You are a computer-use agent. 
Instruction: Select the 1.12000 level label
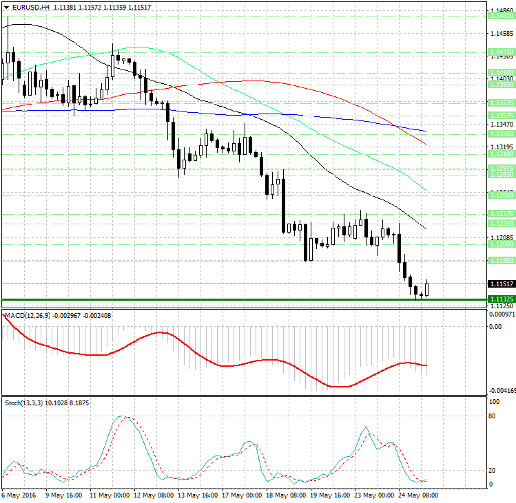point(501,244)
